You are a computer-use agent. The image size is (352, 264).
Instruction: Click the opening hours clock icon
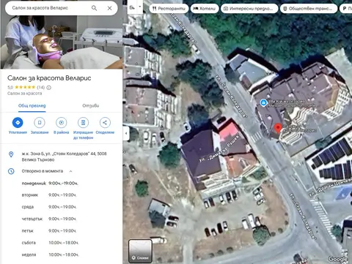coord(11,171)
